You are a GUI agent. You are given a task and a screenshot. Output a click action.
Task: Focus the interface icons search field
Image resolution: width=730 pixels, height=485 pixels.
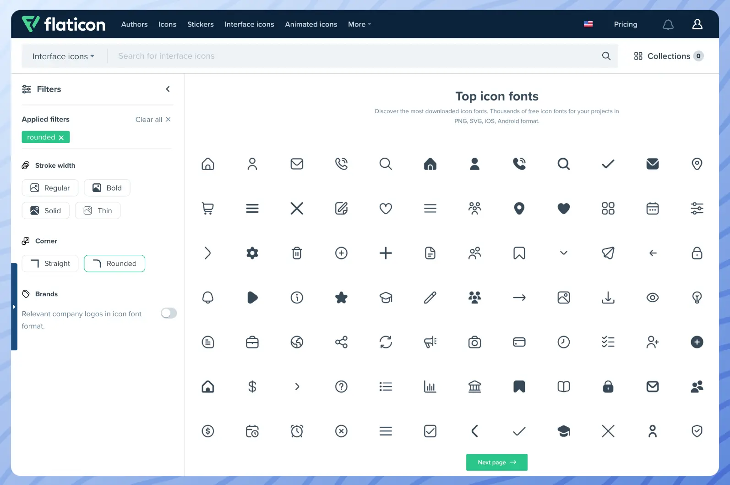(x=353, y=56)
